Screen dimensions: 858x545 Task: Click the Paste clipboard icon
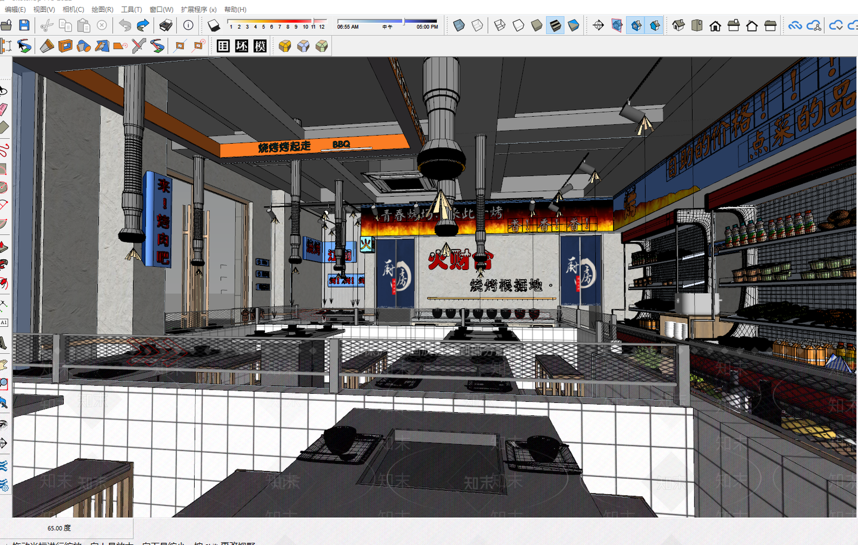pyautogui.click(x=84, y=25)
